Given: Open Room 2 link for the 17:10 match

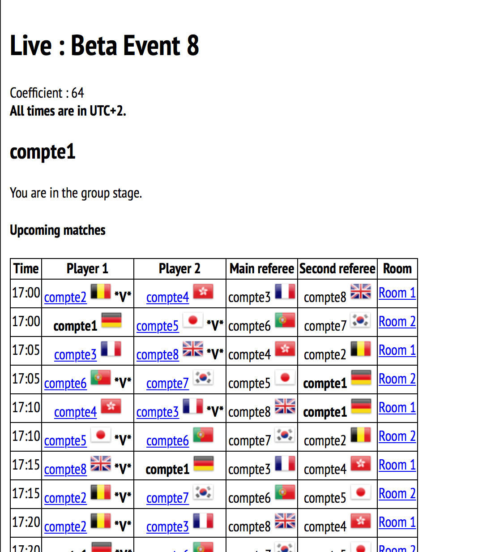Looking at the screenshot, I should pyautogui.click(x=397, y=436).
